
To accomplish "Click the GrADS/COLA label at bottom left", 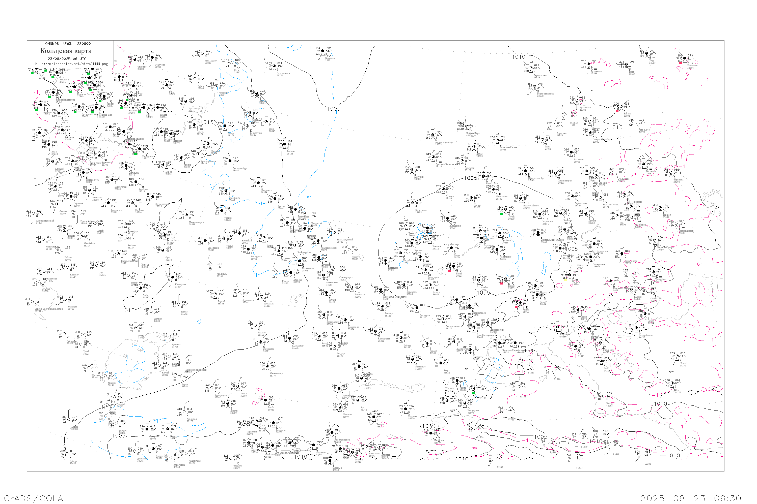I will click(x=34, y=498).
